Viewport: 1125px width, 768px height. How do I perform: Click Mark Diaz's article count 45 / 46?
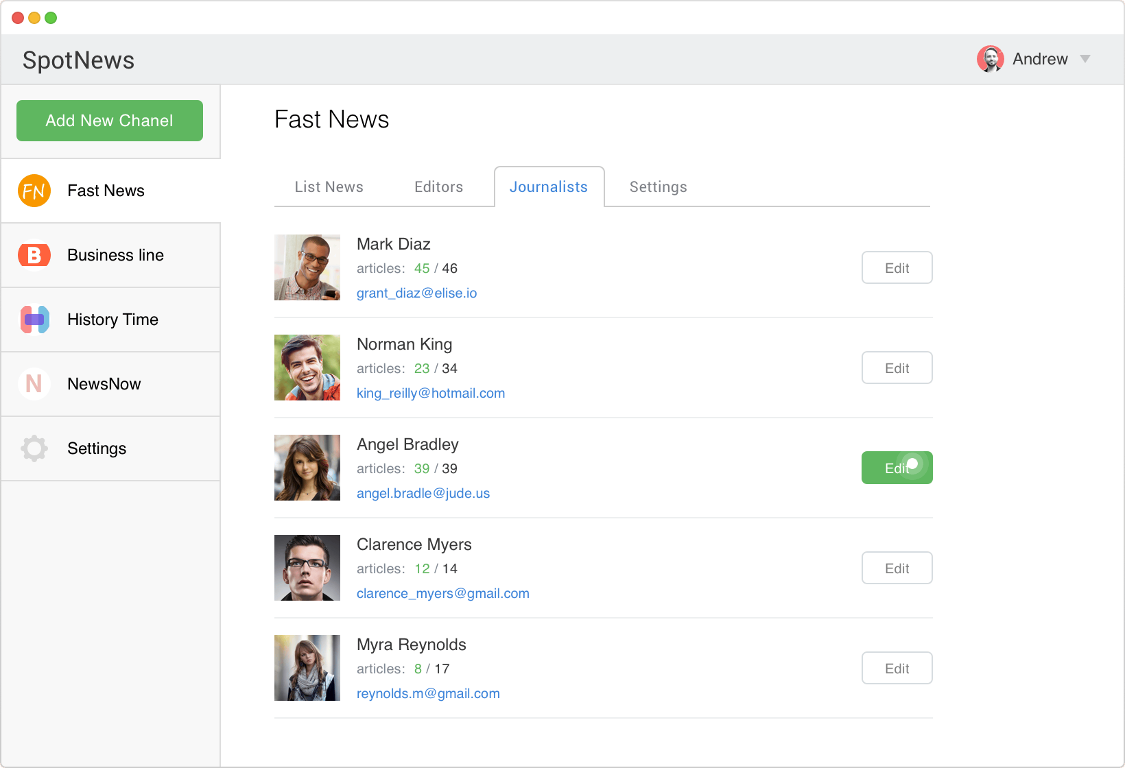pyautogui.click(x=436, y=268)
